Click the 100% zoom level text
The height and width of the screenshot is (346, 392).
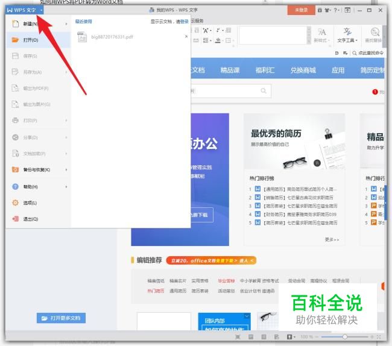pyautogui.click(x=306, y=337)
